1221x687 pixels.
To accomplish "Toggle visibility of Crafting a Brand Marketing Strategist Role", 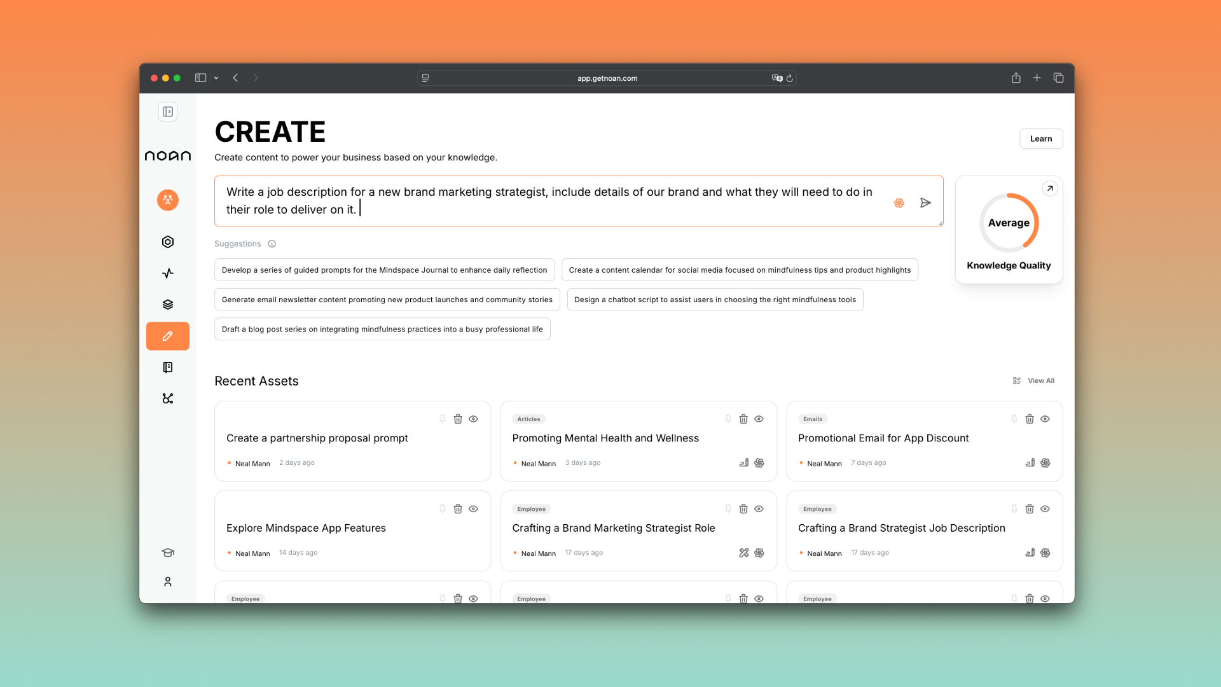I will pos(759,509).
